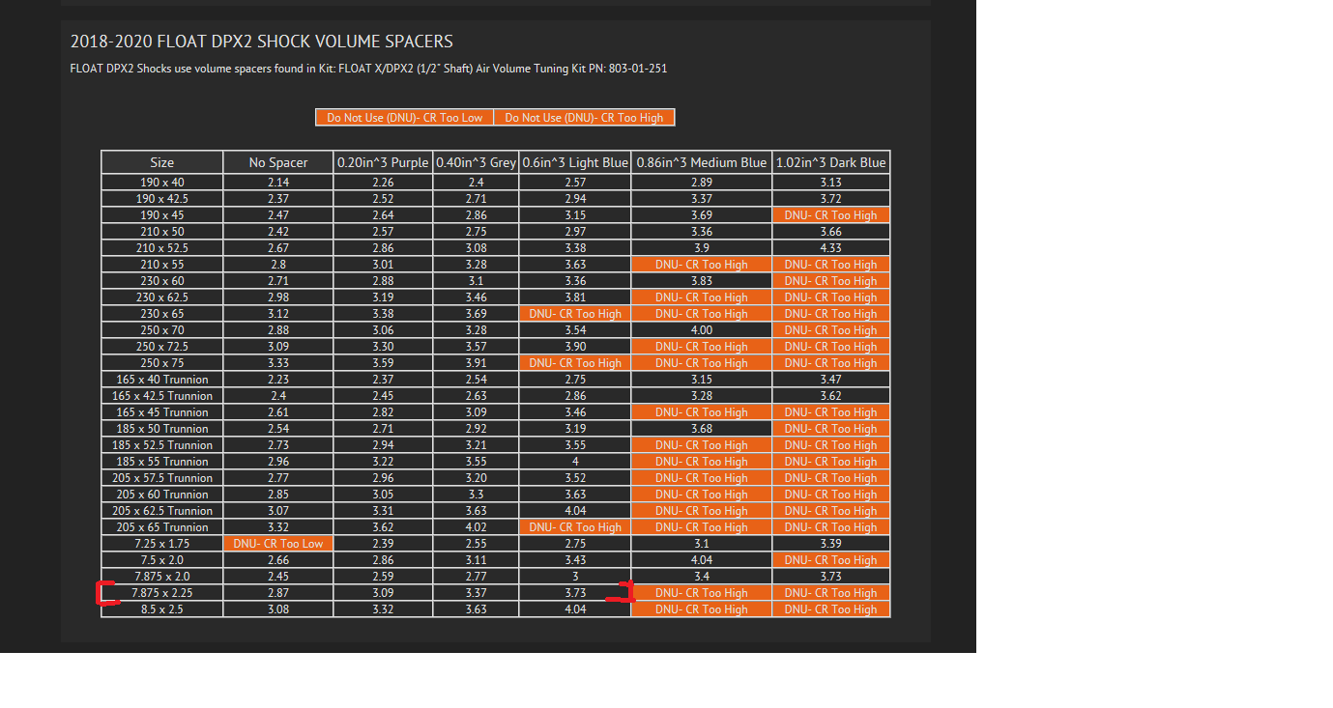Image resolution: width=1333 pixels, height=708 pixels.
Task: Select the '210 x 50' size cell
Action: pyautogui.click(x=161, y=231)
